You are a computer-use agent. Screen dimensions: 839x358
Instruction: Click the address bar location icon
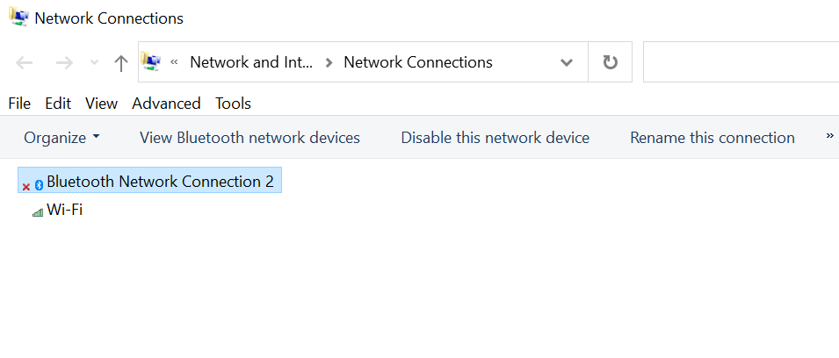[x=151, y=61]
